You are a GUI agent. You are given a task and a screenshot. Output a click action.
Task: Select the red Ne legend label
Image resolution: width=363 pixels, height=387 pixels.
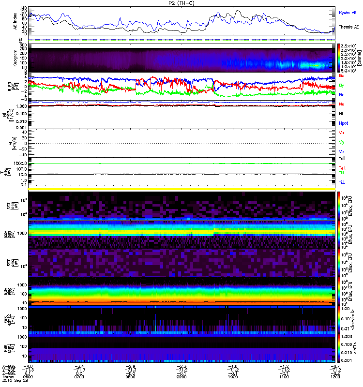pos(342,104)
